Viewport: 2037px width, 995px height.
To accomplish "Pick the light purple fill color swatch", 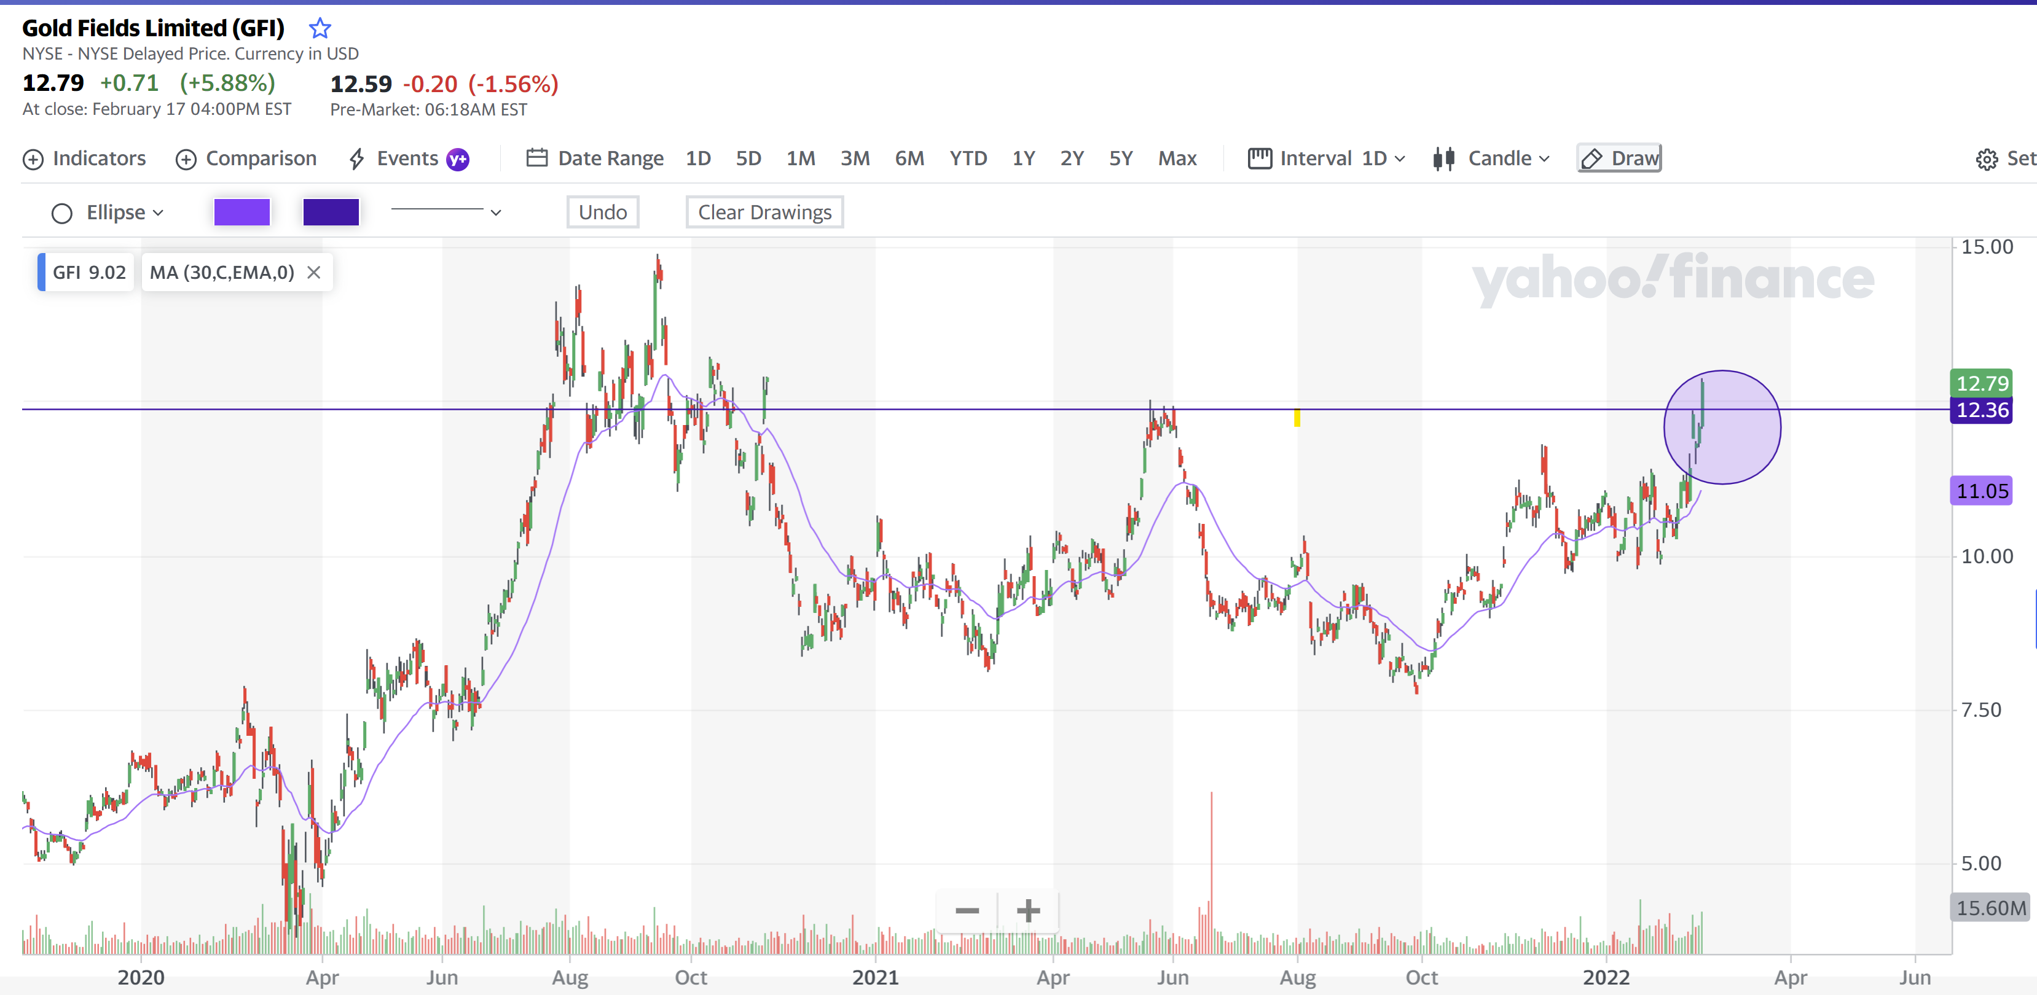I will point(242,212).
